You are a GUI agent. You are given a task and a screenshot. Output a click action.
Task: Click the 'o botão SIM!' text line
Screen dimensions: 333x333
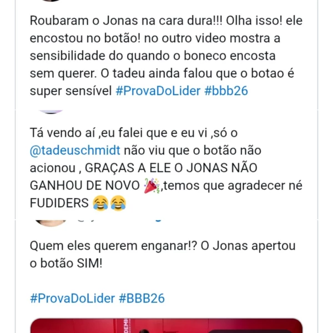(x=66, y=263)
